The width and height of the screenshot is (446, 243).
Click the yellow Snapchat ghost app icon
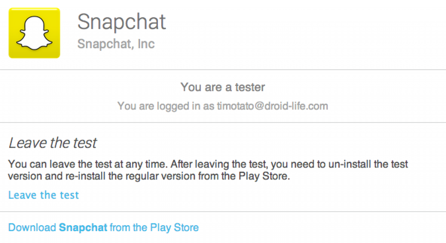click(34, 33)
